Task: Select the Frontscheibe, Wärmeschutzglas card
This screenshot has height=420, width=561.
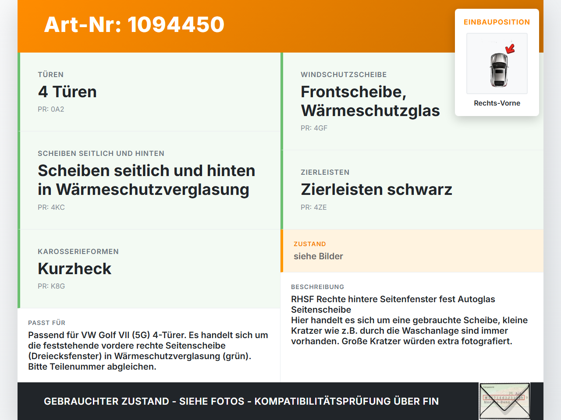Action: (412, 101)
